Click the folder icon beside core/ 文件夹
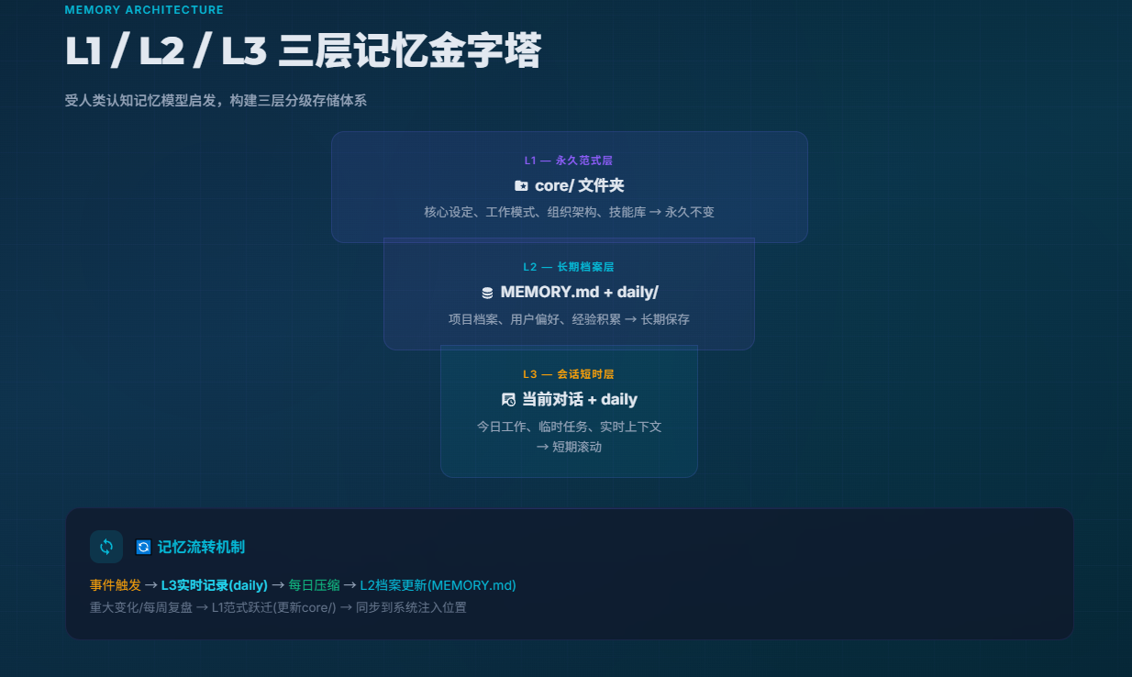 click(521, 185)
